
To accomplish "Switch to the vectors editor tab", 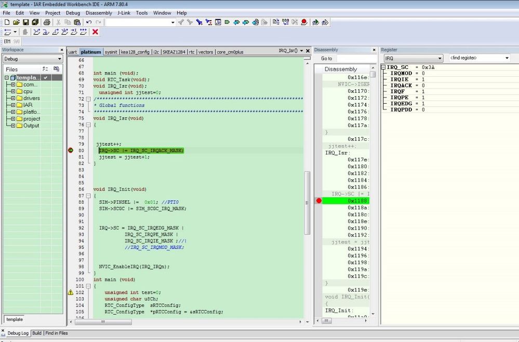I will [206, 52].
